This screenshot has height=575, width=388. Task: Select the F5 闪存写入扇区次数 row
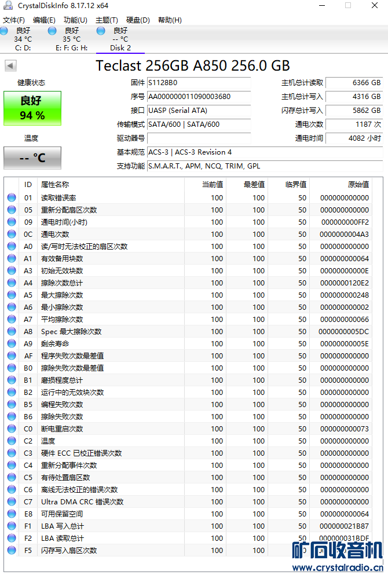coord(188,550)
